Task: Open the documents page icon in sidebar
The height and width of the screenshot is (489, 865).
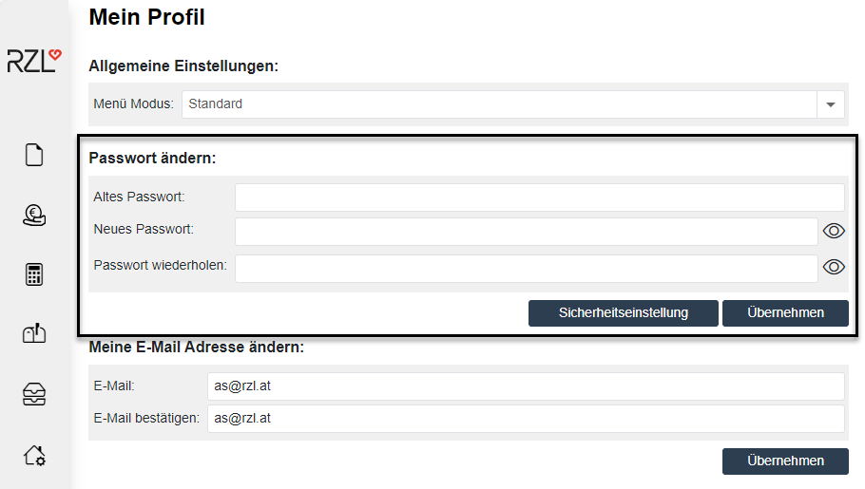Action: [x=34, y=155]
